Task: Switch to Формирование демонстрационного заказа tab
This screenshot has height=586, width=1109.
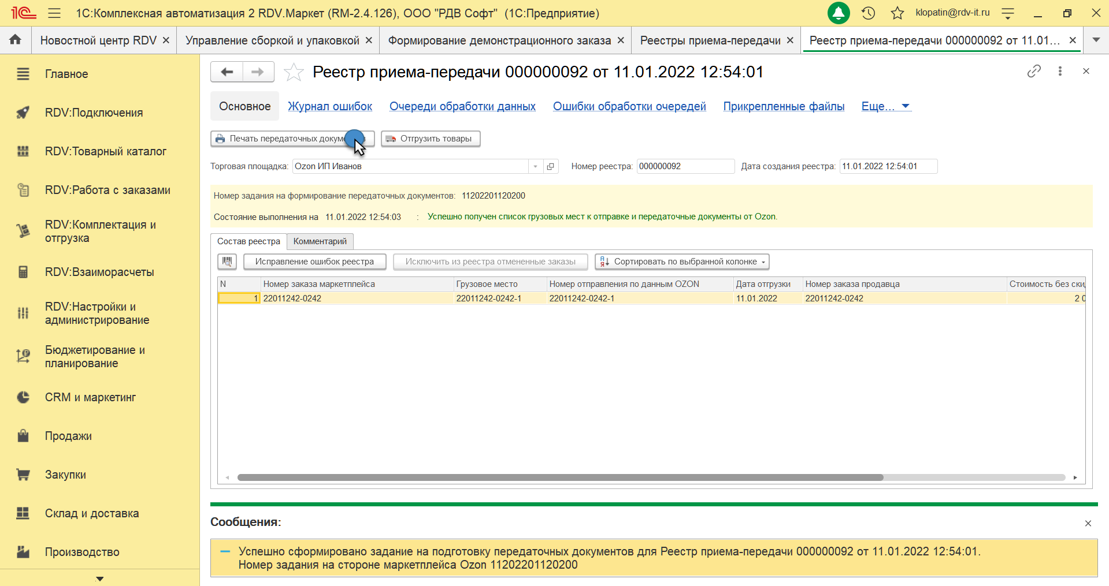Action: point(499,40)
